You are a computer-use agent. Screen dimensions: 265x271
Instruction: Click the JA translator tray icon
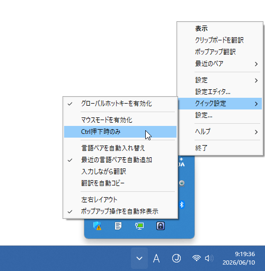[x=181, y=162]
